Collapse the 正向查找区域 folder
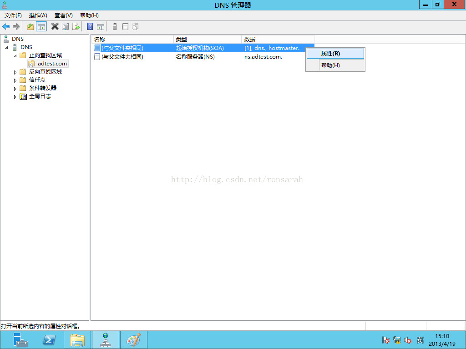Viewport: 466px width, 349px height. pos(15,56)
